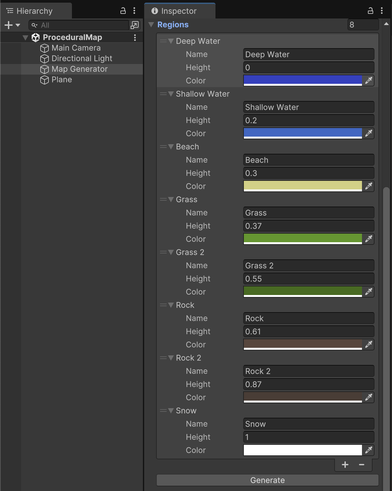The height and width of the screenshot is (491, 392).
Task: Select Main Camera in the Hierarchy
Action: click(76, 48)
